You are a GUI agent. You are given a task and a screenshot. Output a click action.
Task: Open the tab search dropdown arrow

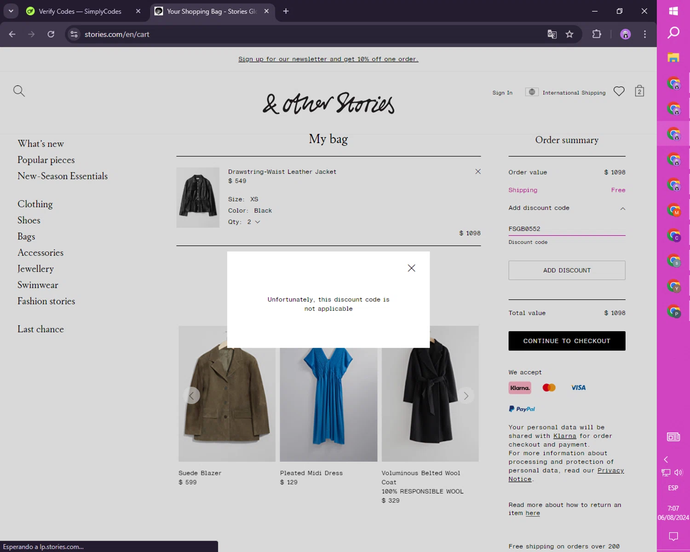click(x=11, y=11)
